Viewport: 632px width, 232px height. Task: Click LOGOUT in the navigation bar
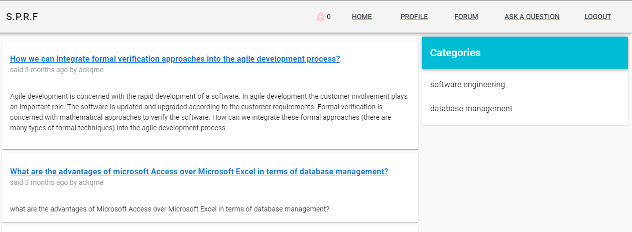point(597,17)
